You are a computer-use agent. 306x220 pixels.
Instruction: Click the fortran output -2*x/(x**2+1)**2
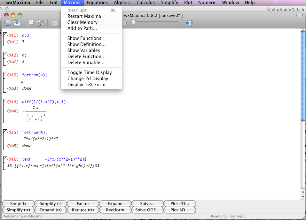[x=40, y=139]
